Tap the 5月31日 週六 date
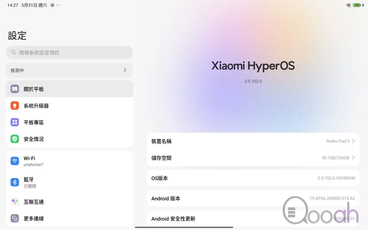The width and height of the screenshot is (368, 230). pos(34,5)
